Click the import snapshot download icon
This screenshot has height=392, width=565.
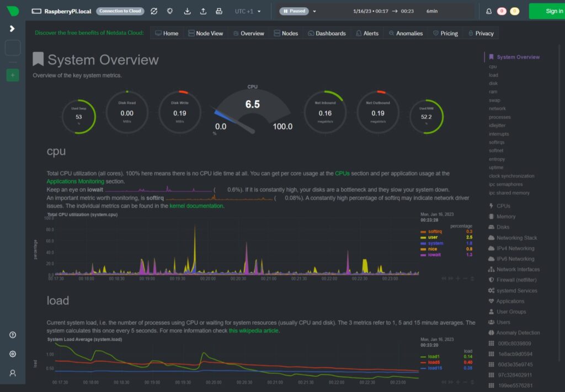coord(187,11)
